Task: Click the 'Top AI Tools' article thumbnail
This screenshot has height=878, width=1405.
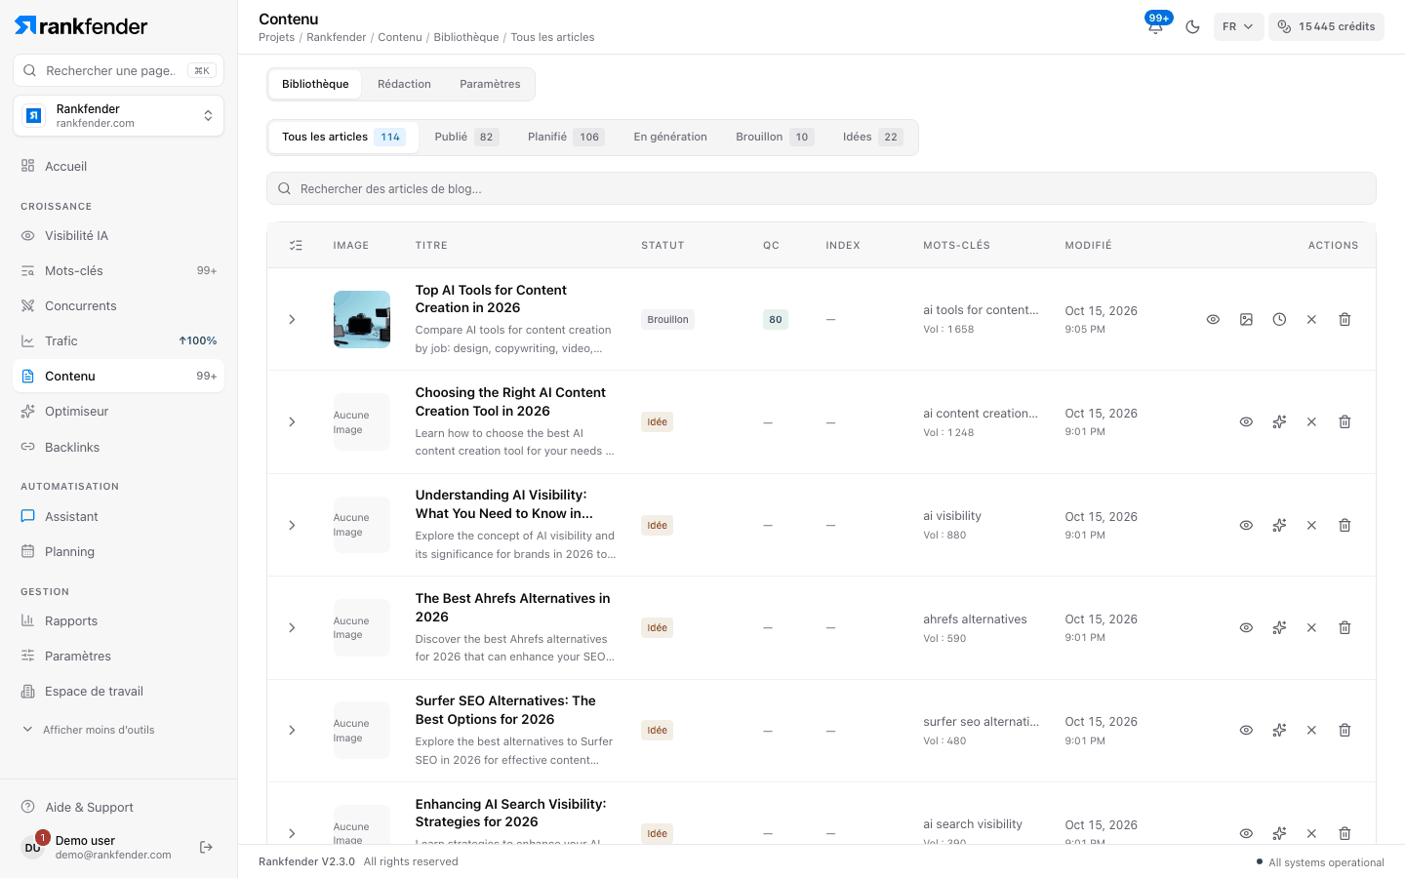Action: tap(362, 319)
